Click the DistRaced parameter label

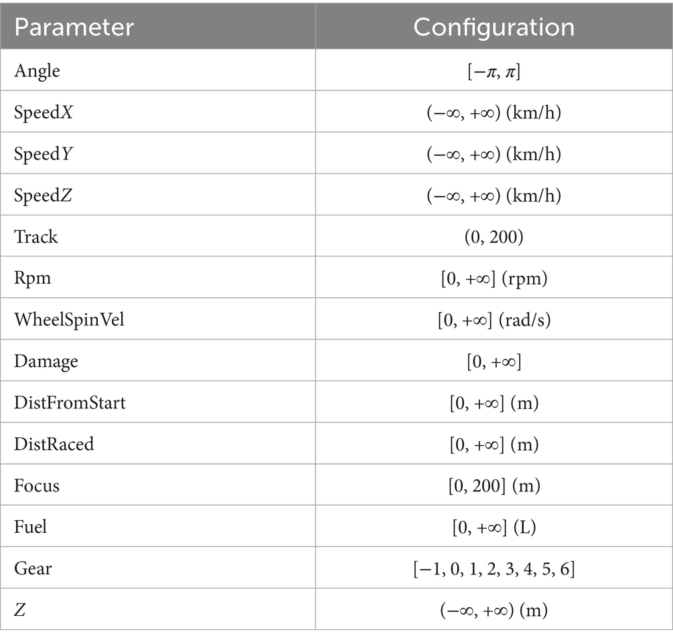(54, 444)
